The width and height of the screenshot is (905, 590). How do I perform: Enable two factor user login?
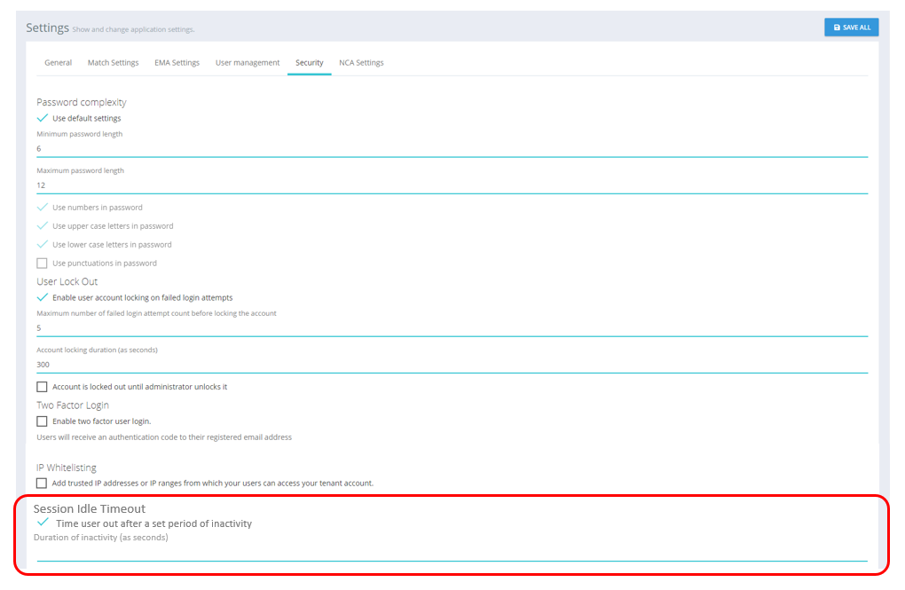[43, 421]
